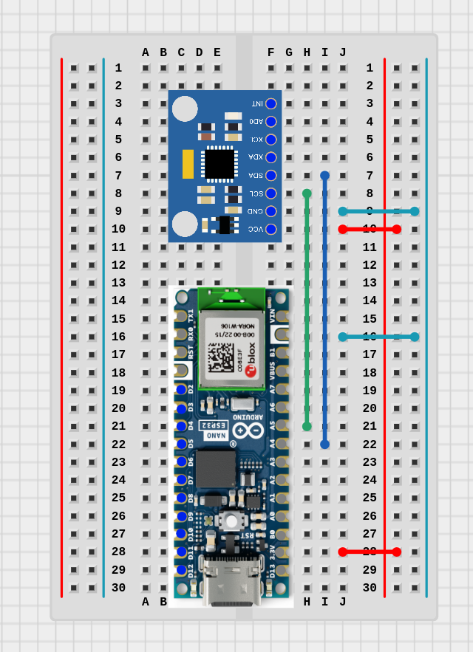Click the SDA pin on the sensor module
This screenshot has height=652, width=473.
pyautogui.click(x=271, y=176)
